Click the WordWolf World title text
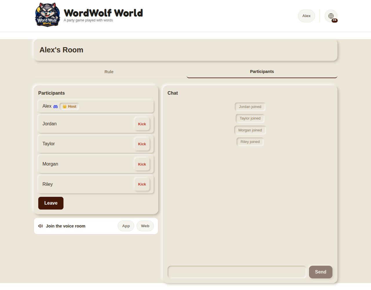 click(103, 13)
